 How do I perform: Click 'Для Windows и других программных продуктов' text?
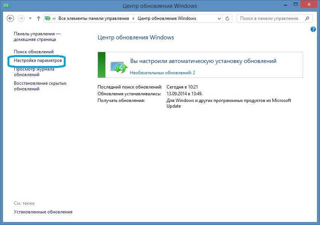click(229, 103)
